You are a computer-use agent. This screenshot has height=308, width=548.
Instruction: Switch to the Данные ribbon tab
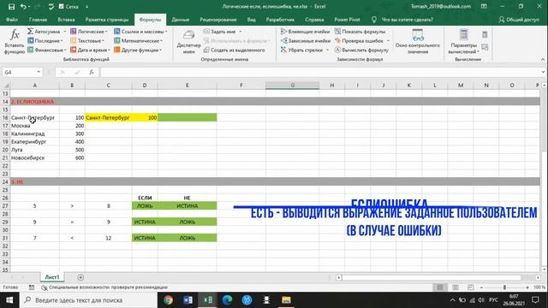181,20
